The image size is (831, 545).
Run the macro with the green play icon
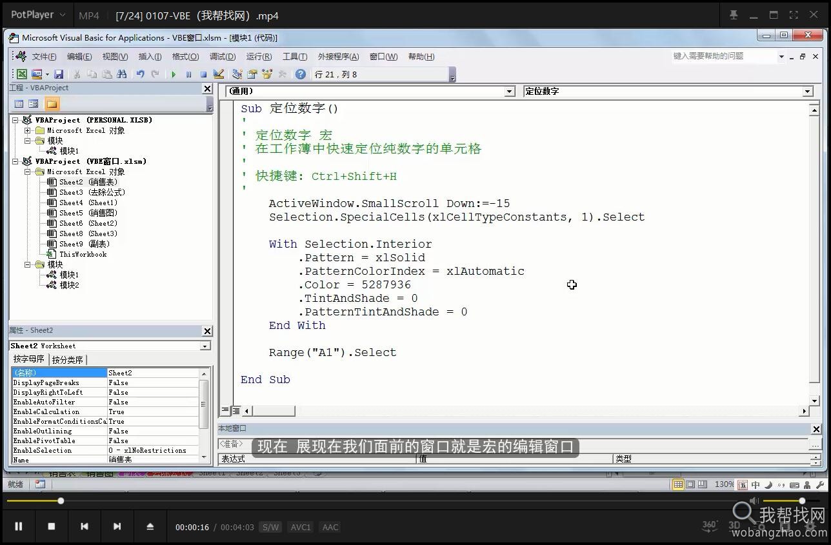click(174, 74)
